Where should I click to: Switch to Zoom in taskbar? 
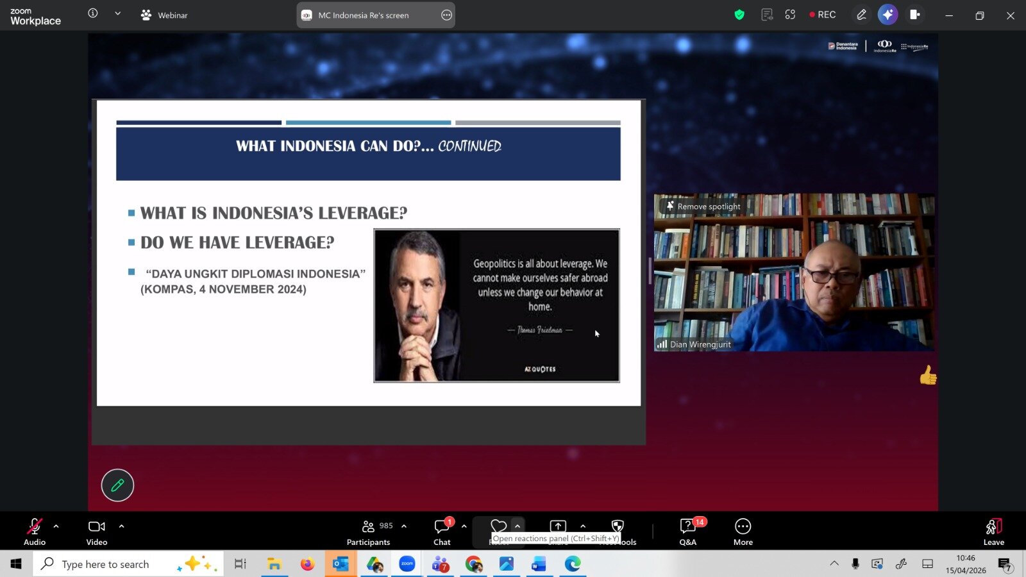[x=407, y=564]
